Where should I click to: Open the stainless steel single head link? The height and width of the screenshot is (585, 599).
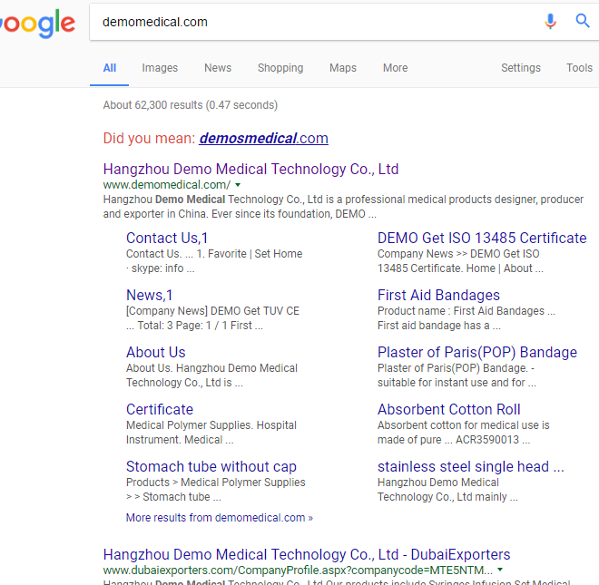[x=471, y=466]
